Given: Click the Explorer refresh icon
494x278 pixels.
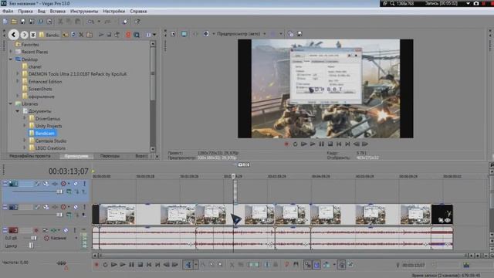Looking at the screenshot, I should (73, 35).
